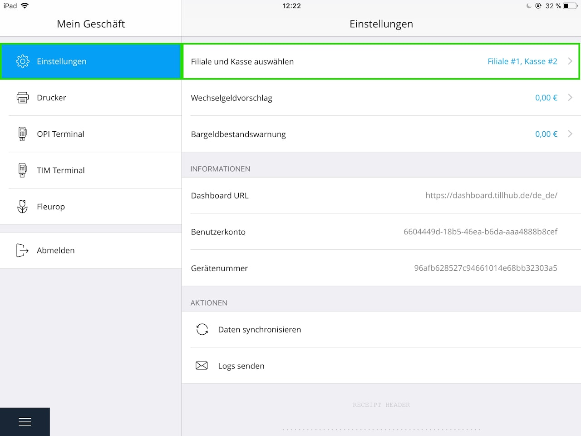Click the Gerätenummer value text

(x=486, y=268)
